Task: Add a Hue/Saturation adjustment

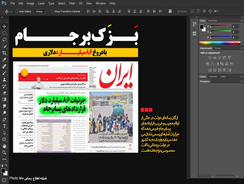Action: point(207,64)
